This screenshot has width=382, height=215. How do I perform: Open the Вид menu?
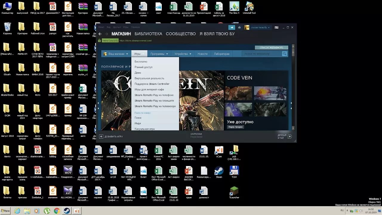click(108, 27)
